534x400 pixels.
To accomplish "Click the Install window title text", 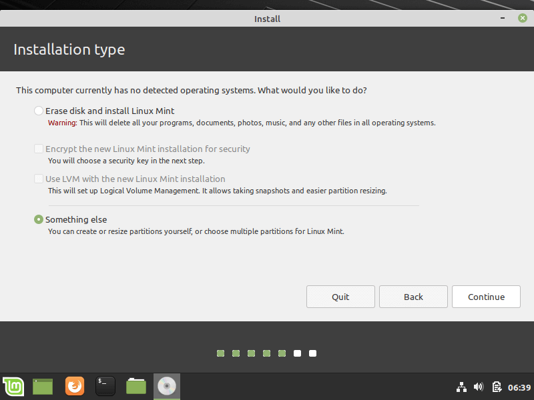I will (268, 19).
